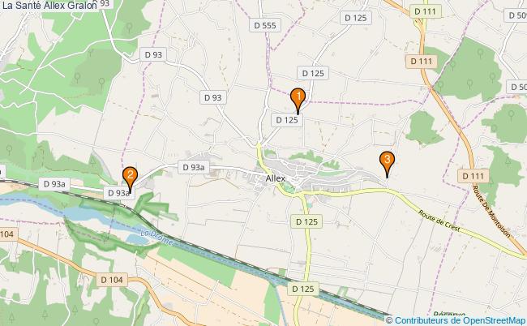Click the D 125 label south of Allex

point(306,222)
